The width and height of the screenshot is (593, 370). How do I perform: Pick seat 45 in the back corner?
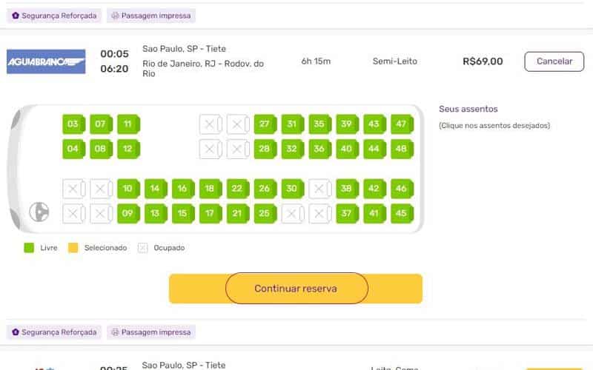(402, 213)
